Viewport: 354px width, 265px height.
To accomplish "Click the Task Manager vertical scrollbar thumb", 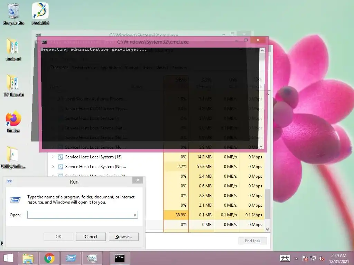I will coord(267,204).
